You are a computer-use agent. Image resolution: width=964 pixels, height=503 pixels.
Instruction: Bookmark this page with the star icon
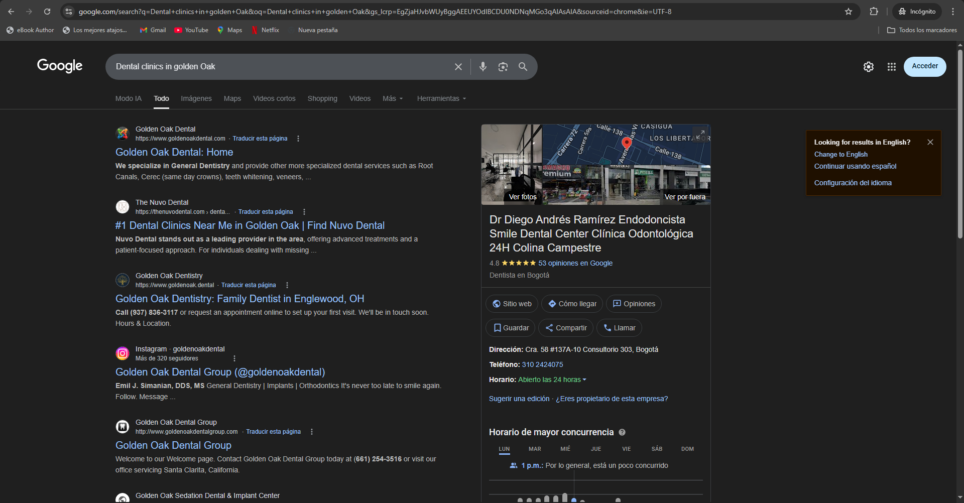[x=848, y=12]
